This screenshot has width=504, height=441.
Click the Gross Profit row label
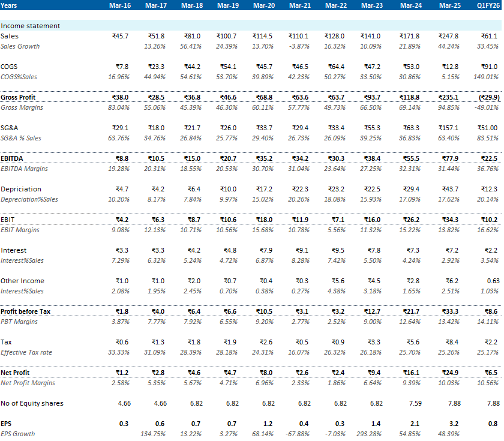[22, 97]
